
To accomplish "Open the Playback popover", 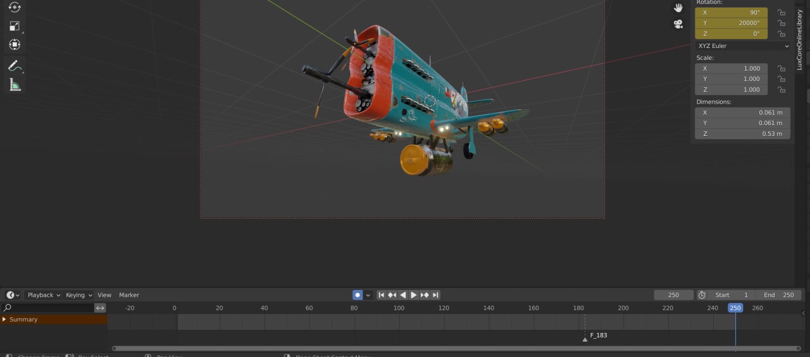I will tap(44, 295).
